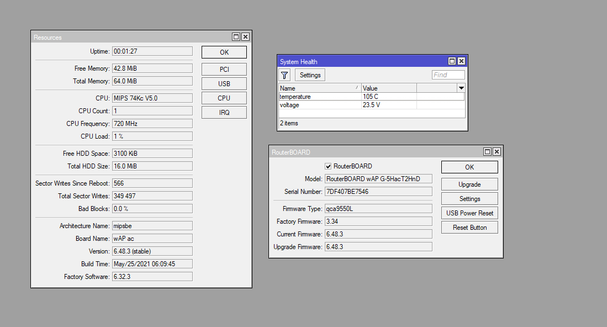The height and width of the screenshot is (327, 607).
Task: Open the CPU button in Resources
Action: [x=224, y=98]
